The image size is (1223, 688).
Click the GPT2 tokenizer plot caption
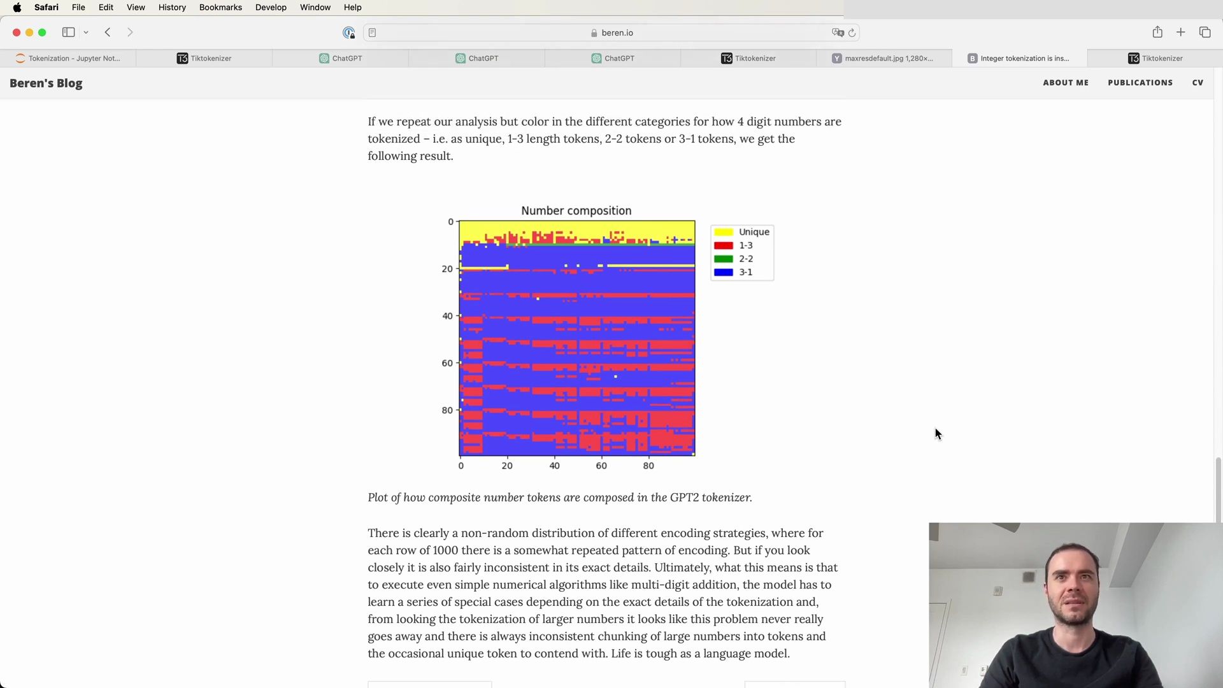point(560,498)
